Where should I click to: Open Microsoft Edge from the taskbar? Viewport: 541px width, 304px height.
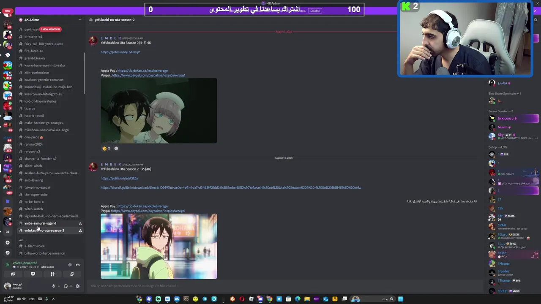pos(298,299)
